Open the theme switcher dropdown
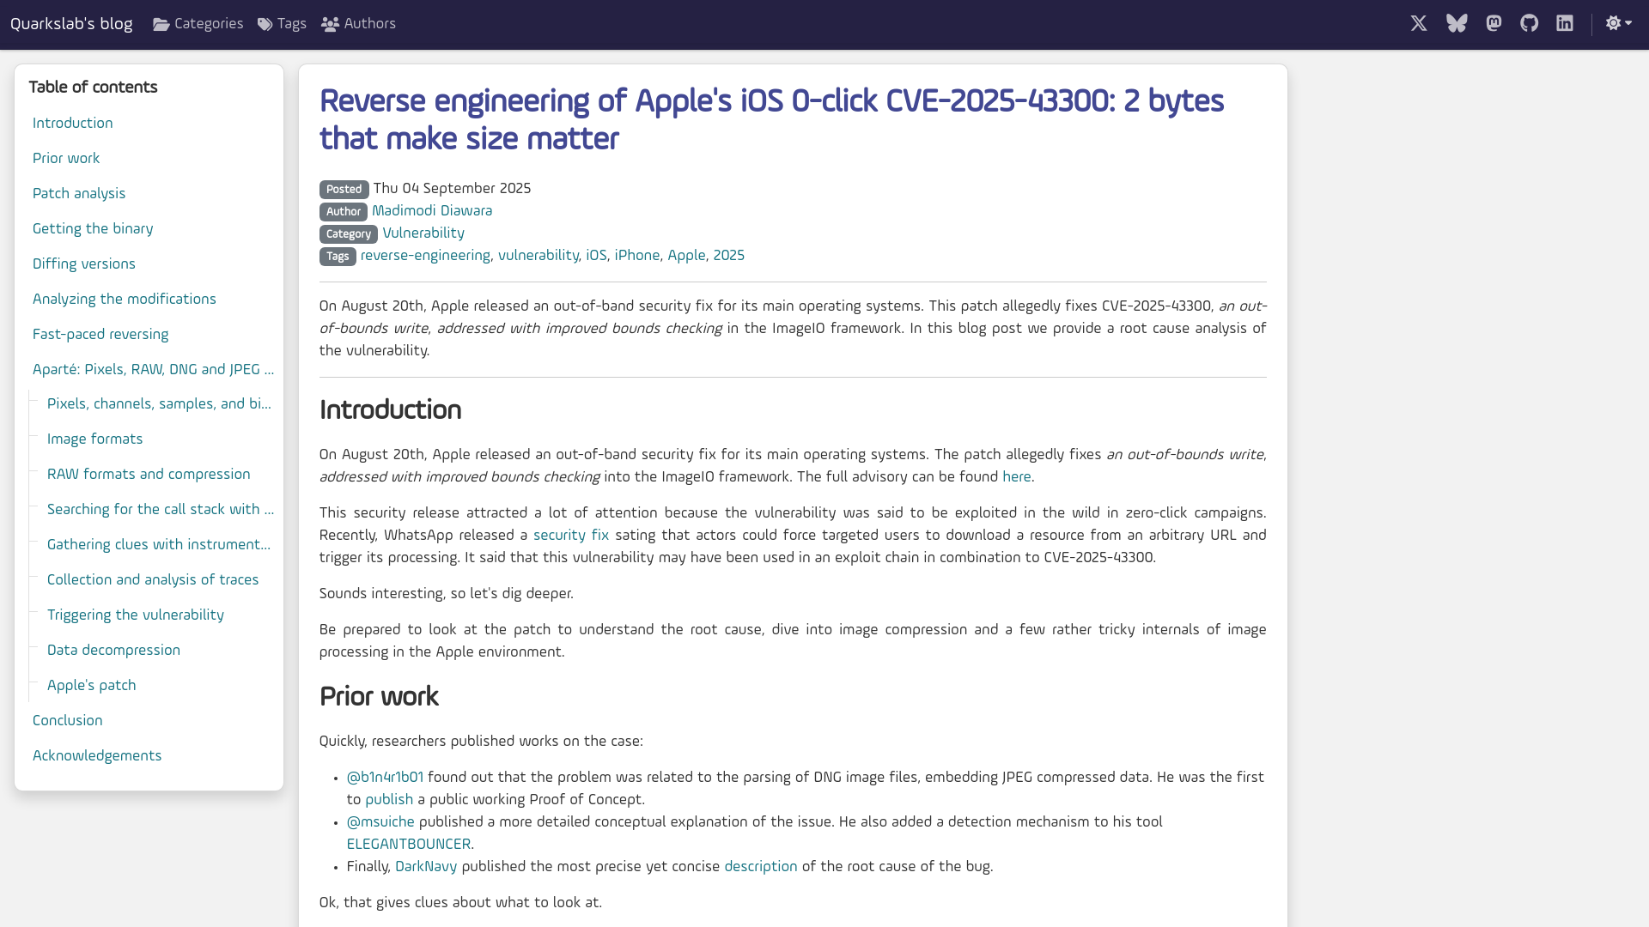1649x927 pixels. pyautogui.click(x=1619, y=24)
